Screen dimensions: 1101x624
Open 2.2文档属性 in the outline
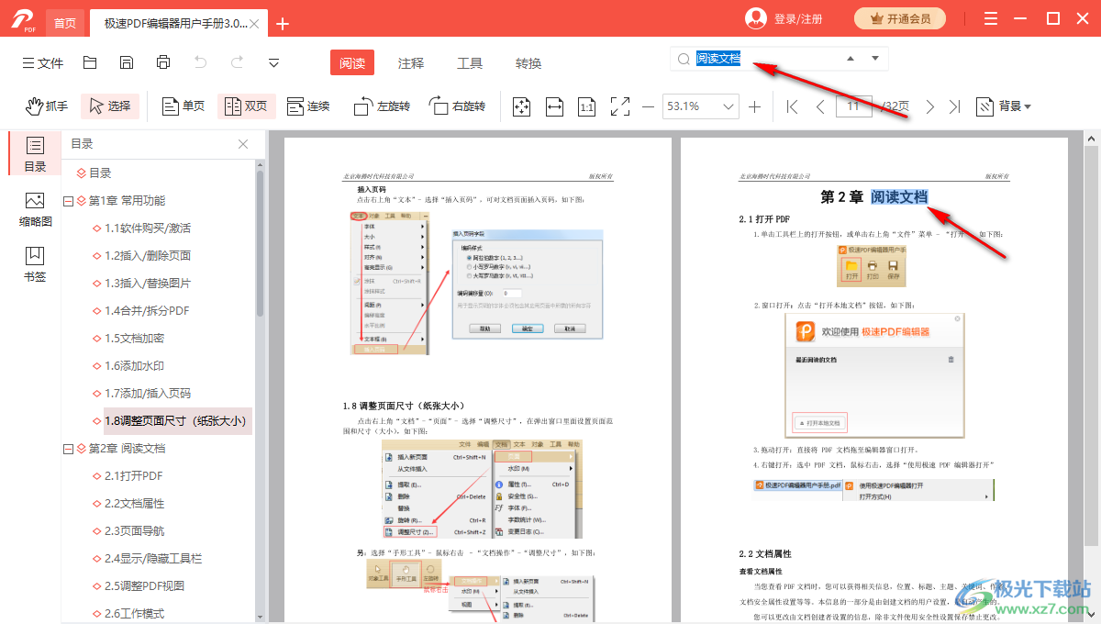click(x=134, y=503)
